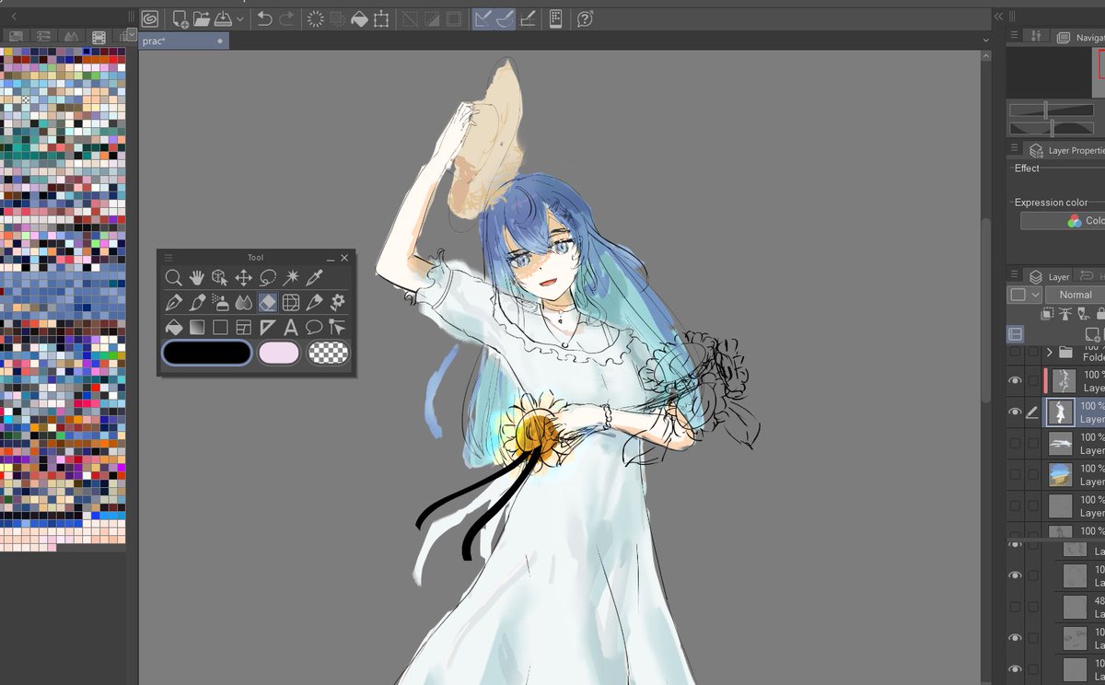Collapse the left palette dock chevron
The width and height of the screenshot is (1105, 685).
coord(13,17)
